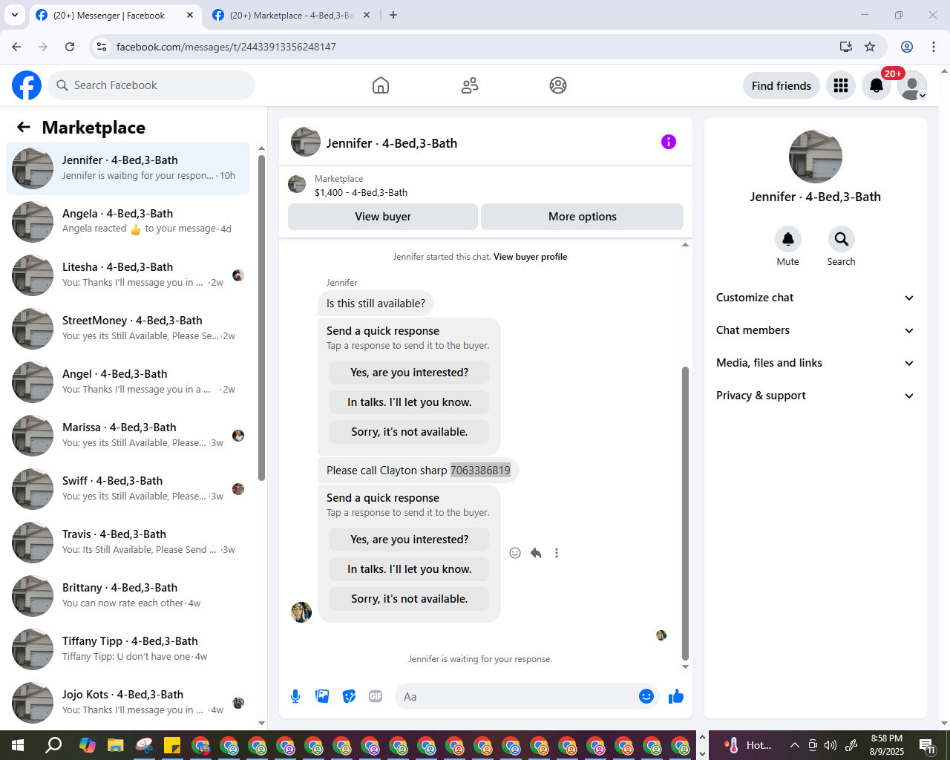
Task: Bookmark this page with the star icon
Action: click(870, 47)
